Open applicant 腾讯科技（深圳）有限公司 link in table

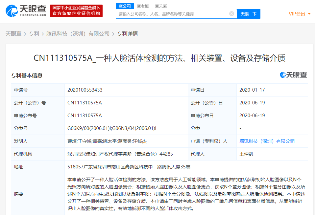coord(267,141)
